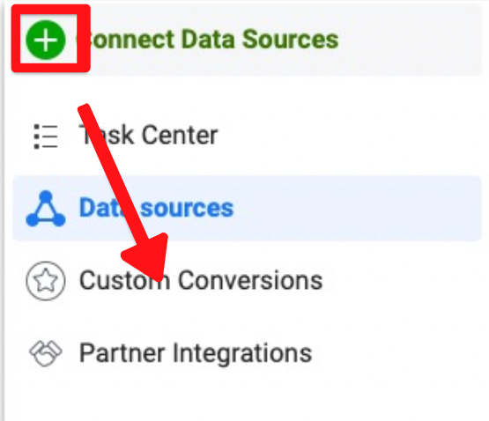Click the green plus circle icon
Viewport: 489px width, 421px height.
(x=46, y=40)
